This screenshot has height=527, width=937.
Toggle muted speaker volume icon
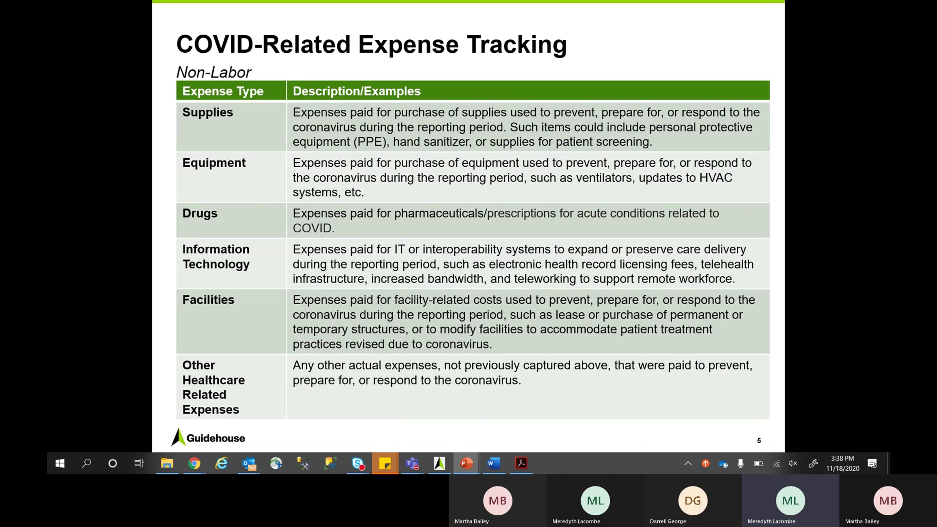pyautogui.click(x=793, y=463)
